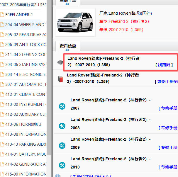Viewport: 178px width, 177px height.
Task: Click the 211-04 STEERING COL page icon
Action: [x=2, y=55]
